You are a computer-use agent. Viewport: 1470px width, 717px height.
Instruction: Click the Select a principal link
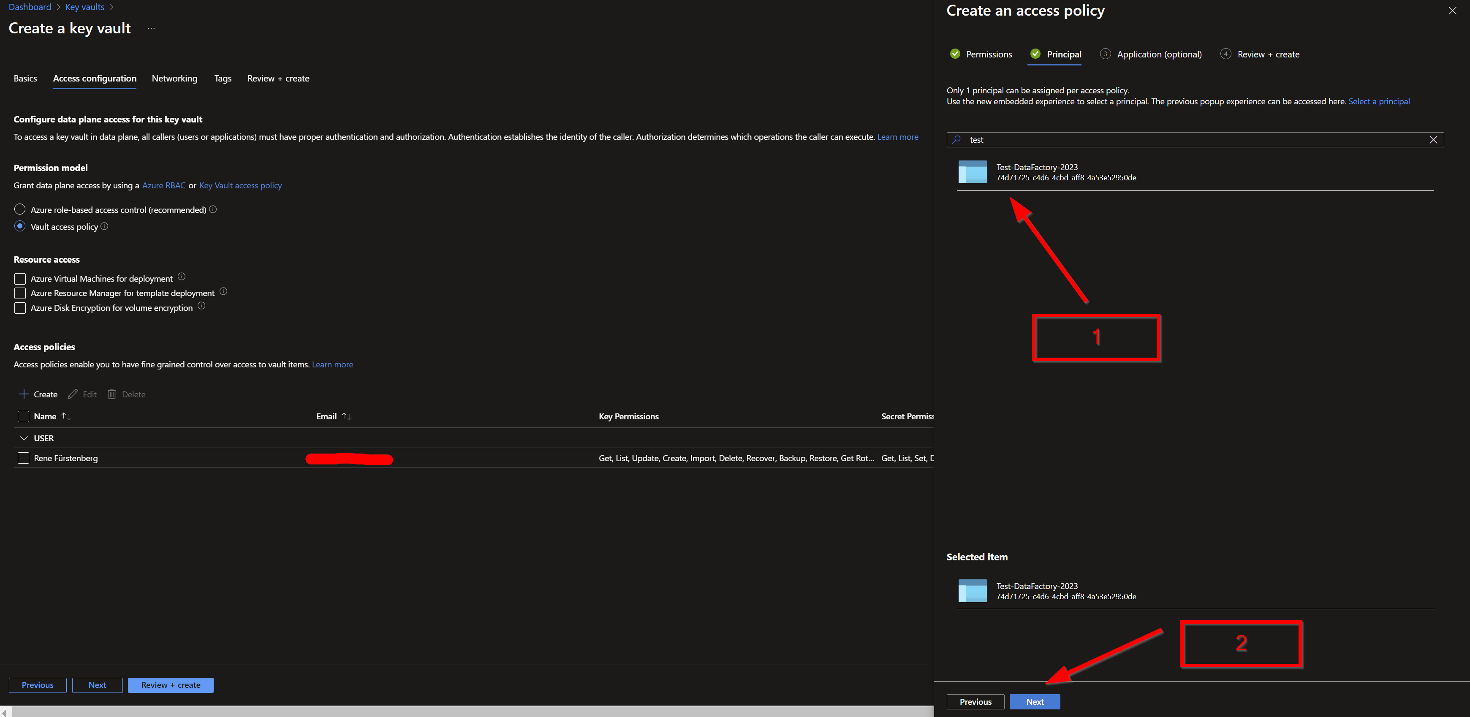(x=1379, y=101)
